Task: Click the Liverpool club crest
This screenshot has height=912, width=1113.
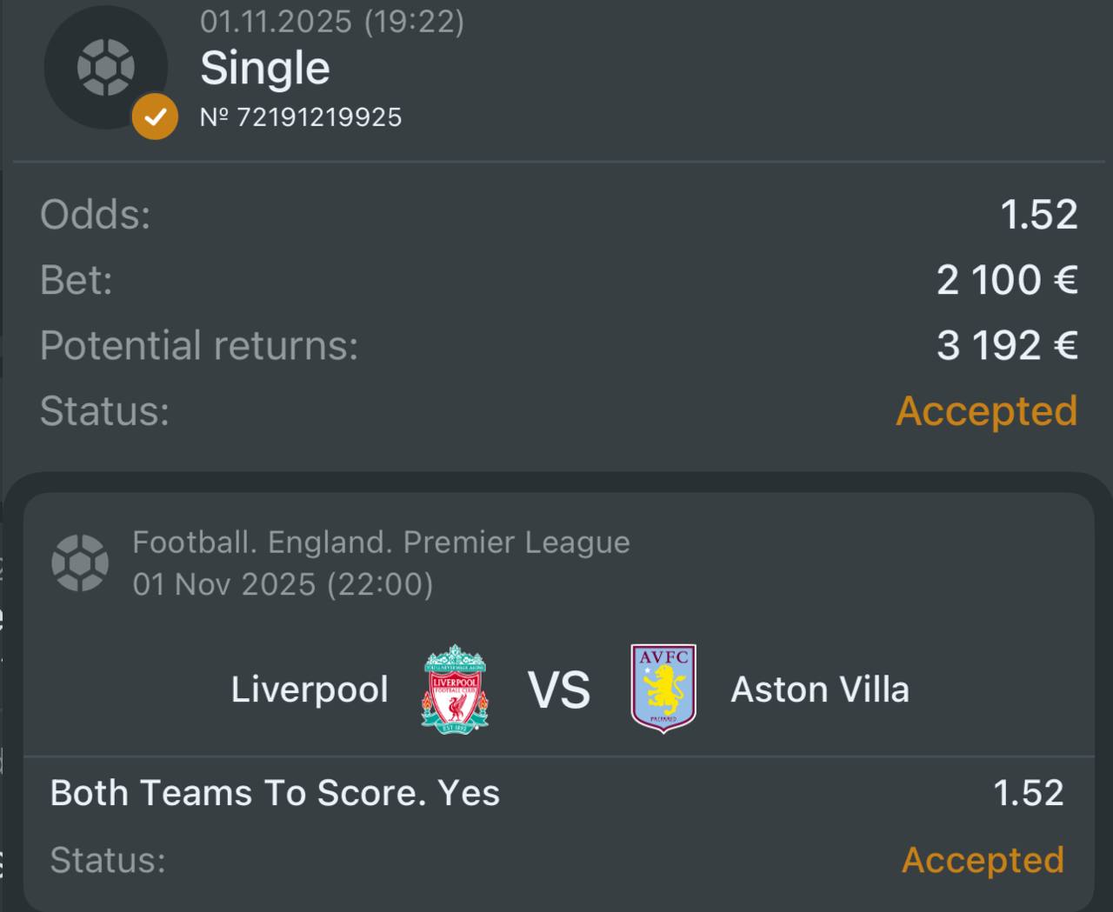Action: point(455,689)
